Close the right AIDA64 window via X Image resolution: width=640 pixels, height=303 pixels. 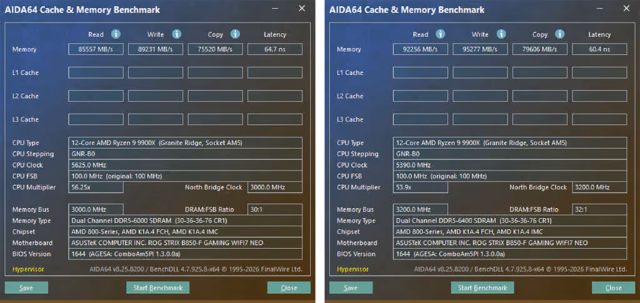626,8
